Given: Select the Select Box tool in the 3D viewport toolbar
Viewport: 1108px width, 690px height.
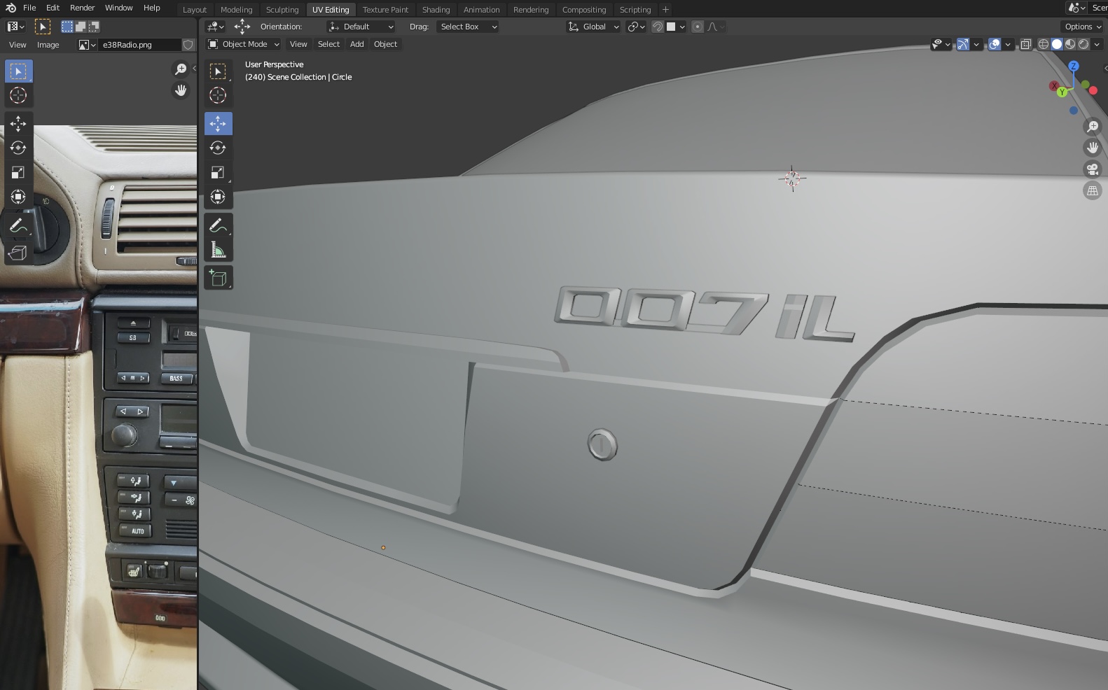Looking at the screenshot, I should [x=218, y=71].
